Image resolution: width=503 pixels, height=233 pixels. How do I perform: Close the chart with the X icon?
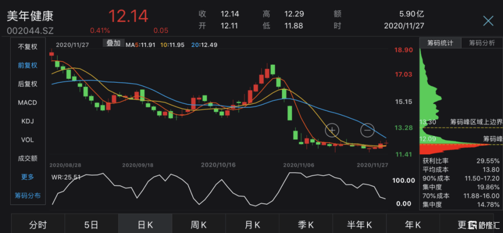click(488, 21)
